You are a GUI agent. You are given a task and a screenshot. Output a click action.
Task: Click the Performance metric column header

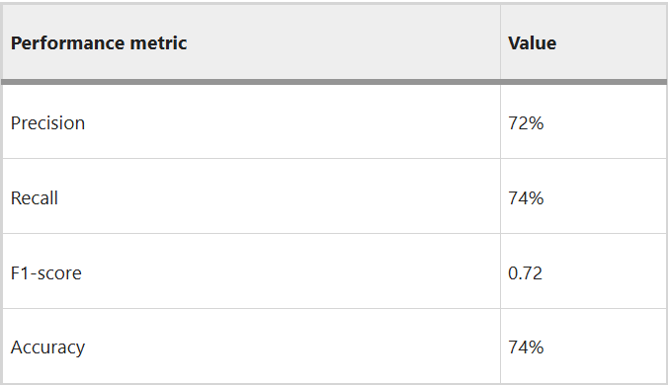[x=251, y=42]
